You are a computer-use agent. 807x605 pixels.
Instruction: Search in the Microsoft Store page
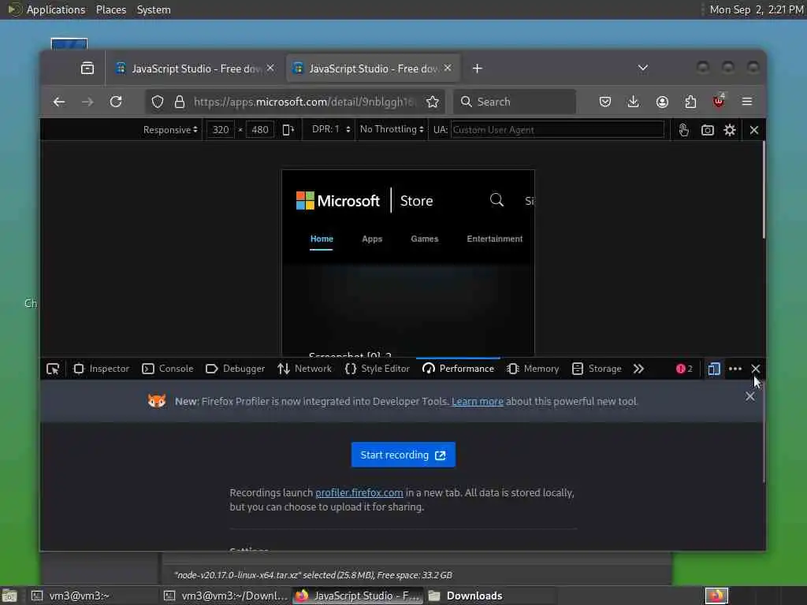click(x=496, y=199)
